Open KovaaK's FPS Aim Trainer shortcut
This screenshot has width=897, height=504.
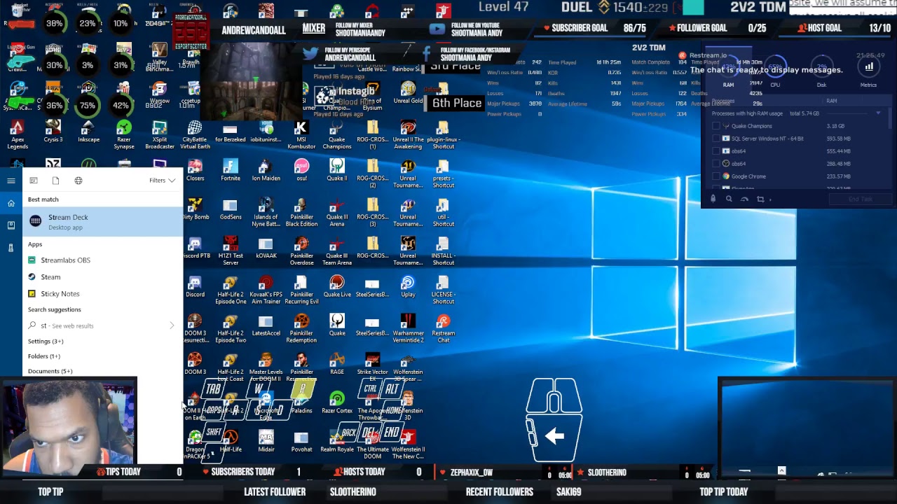click(x=266, y=290)
